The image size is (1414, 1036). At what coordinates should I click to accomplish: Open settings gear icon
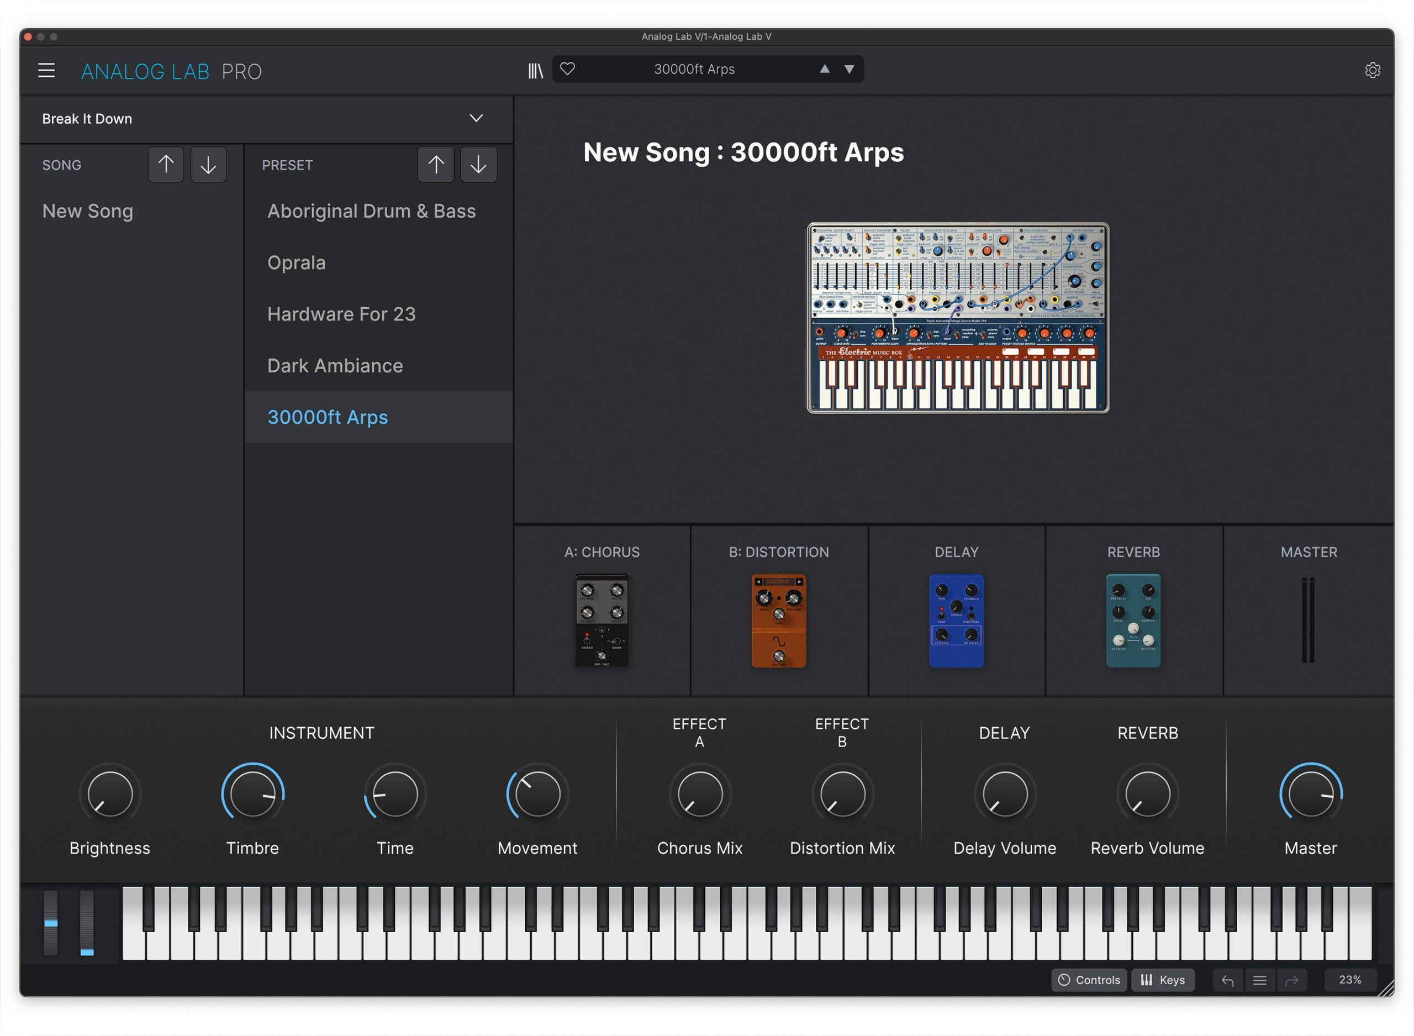(1372, 70)
